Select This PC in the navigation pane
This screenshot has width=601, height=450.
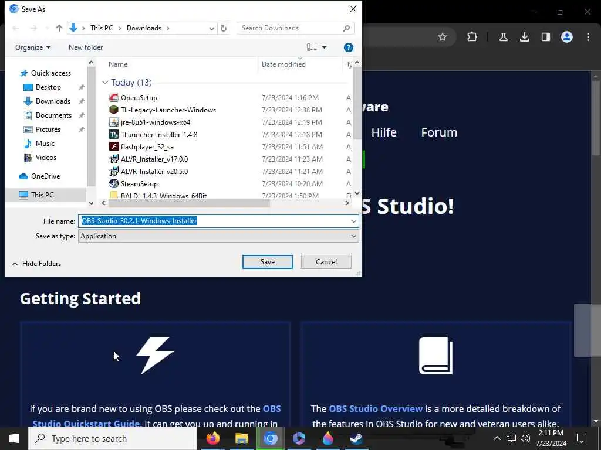tap(42, 195)
